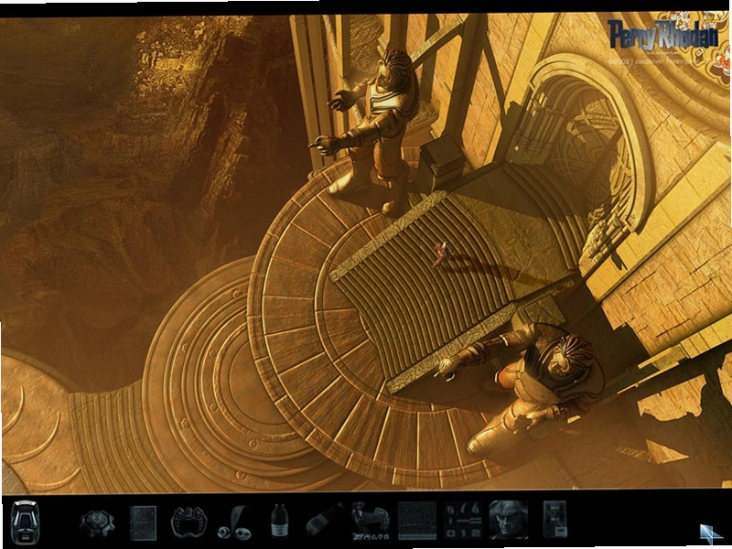Select the feather with two rings item
Viewport: 732px width, 549px height.
(235, 522)
